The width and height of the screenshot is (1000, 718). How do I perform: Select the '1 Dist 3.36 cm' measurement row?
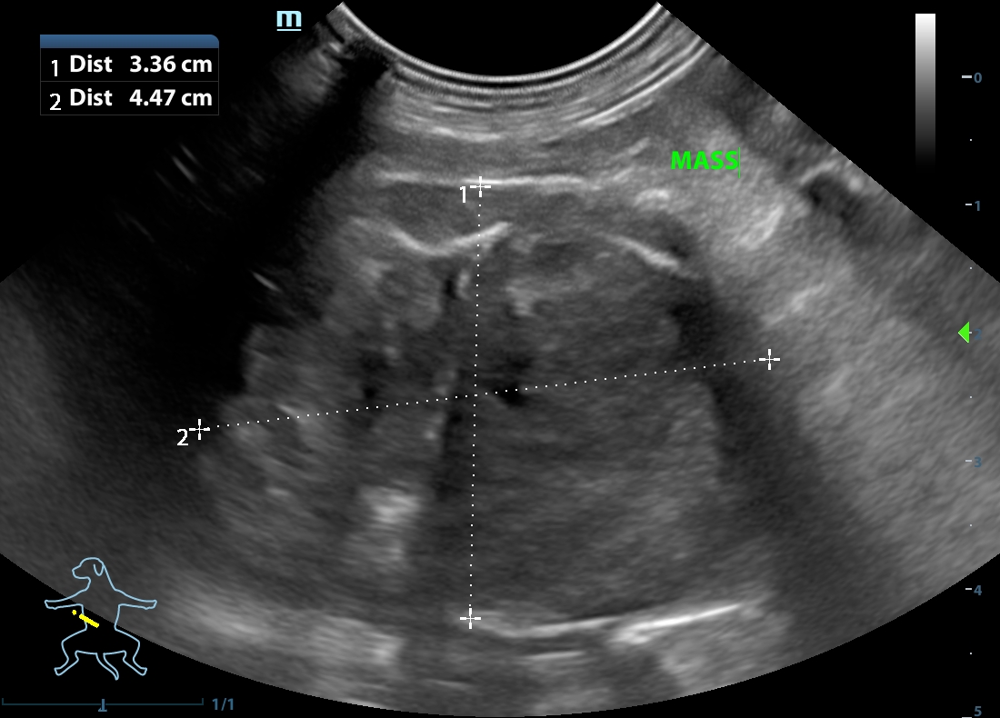click(129, 65)
